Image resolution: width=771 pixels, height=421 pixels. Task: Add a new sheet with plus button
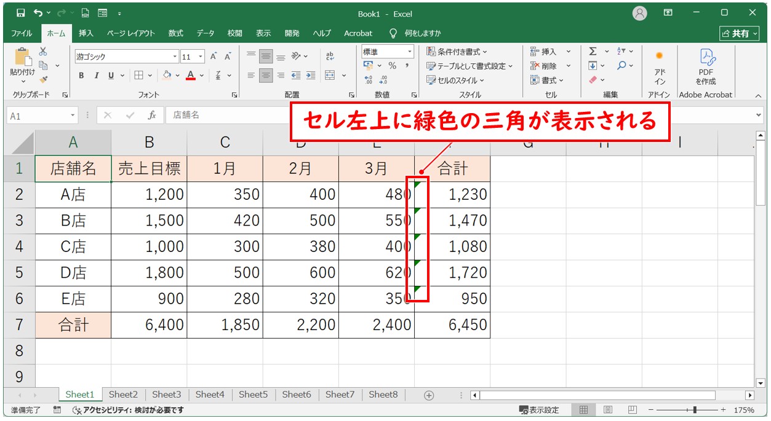pos(429,395)
